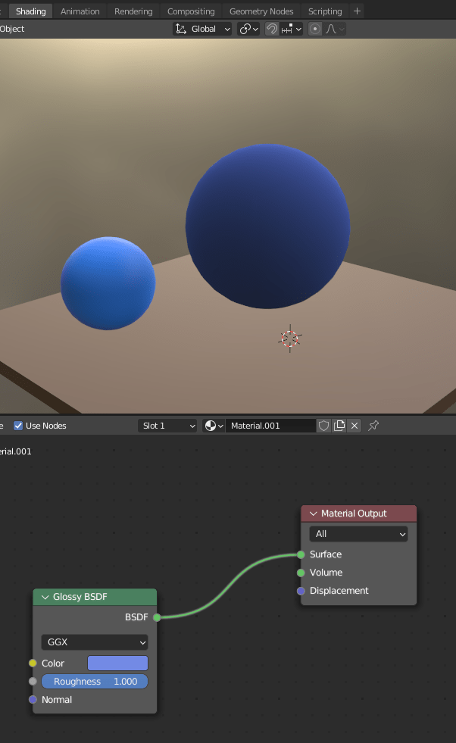Select the small light blue sphere
This screenshot has width=456, height=743.
coord(108,283)
